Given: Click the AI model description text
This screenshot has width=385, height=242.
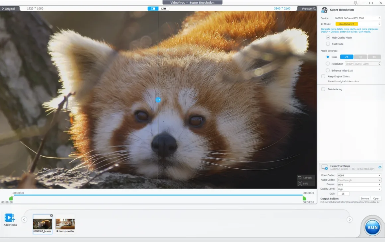Looking at the screenshot, I should coord(349,30).
